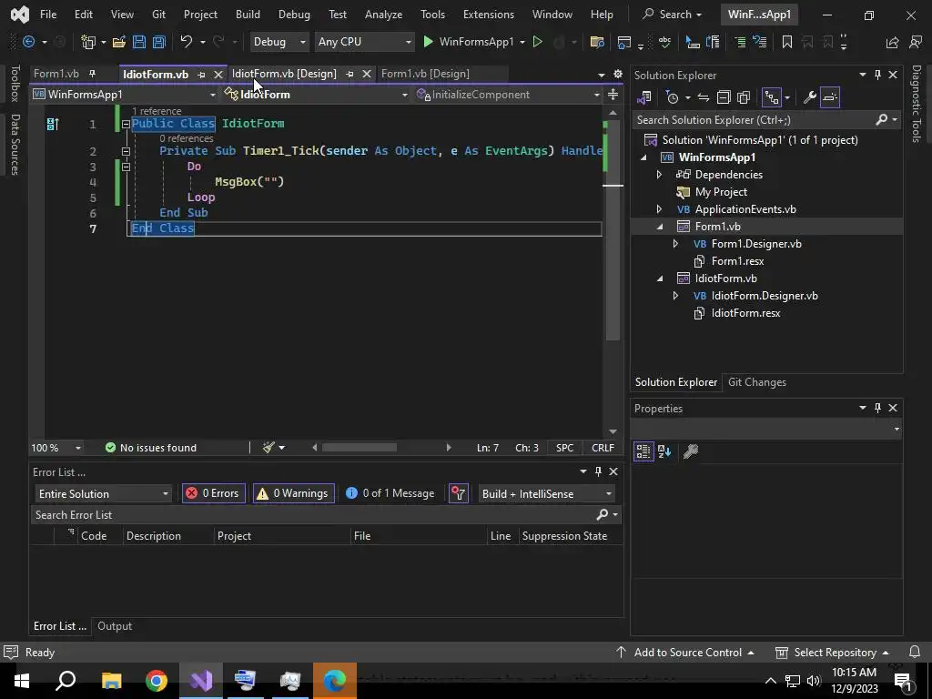The width and height of the screenshot is (932, 699).
Task: Click the New Project toolbar icon
Action: click(x=88, y=42)
